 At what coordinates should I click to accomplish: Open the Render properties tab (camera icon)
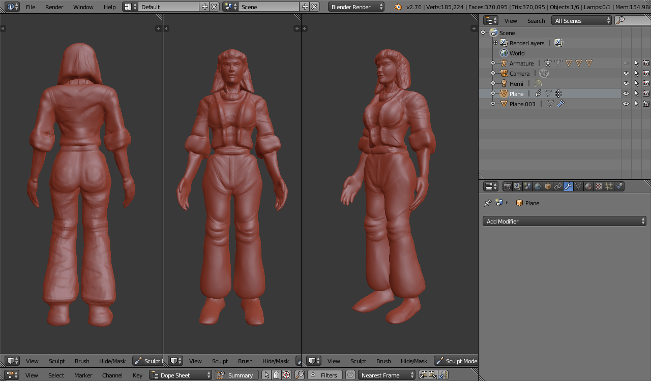[x=507, y=186]
